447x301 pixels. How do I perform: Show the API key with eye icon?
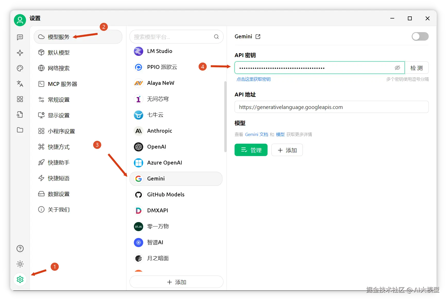pos(397,68)
